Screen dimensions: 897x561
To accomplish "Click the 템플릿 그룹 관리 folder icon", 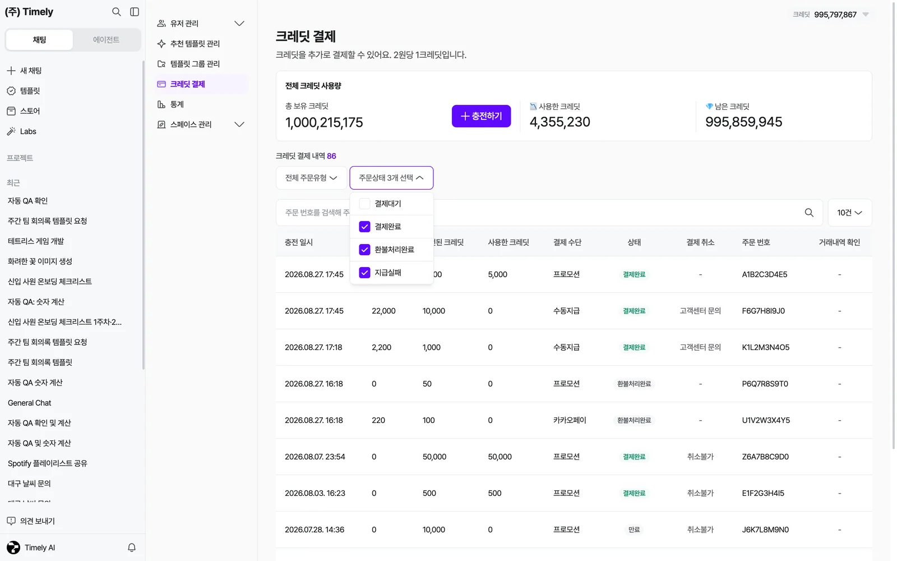I will pos(161,64).
